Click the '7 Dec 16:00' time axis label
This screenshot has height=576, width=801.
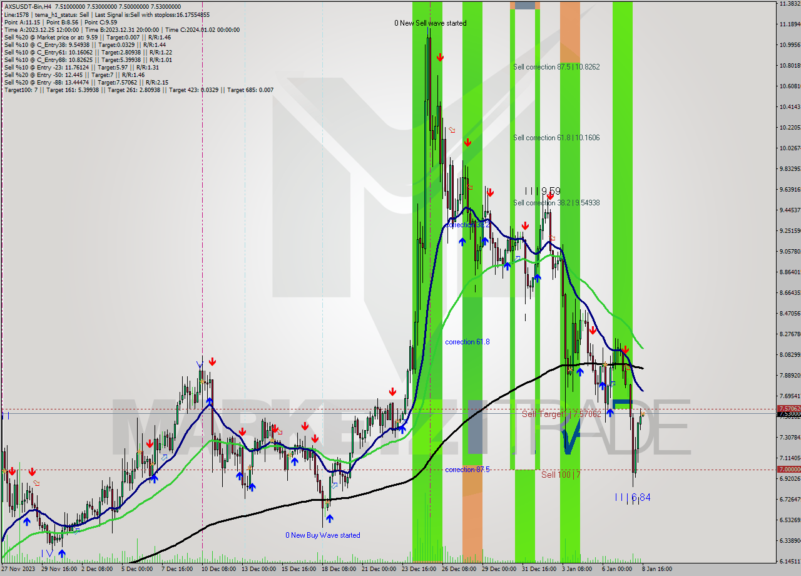point(178,569)
